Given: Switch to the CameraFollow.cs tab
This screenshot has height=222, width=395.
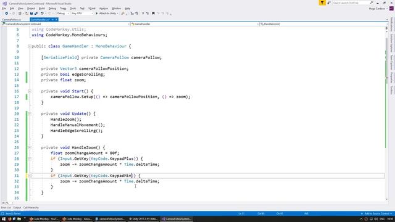Looking at the screenshot, I should (x=12, y=19).
